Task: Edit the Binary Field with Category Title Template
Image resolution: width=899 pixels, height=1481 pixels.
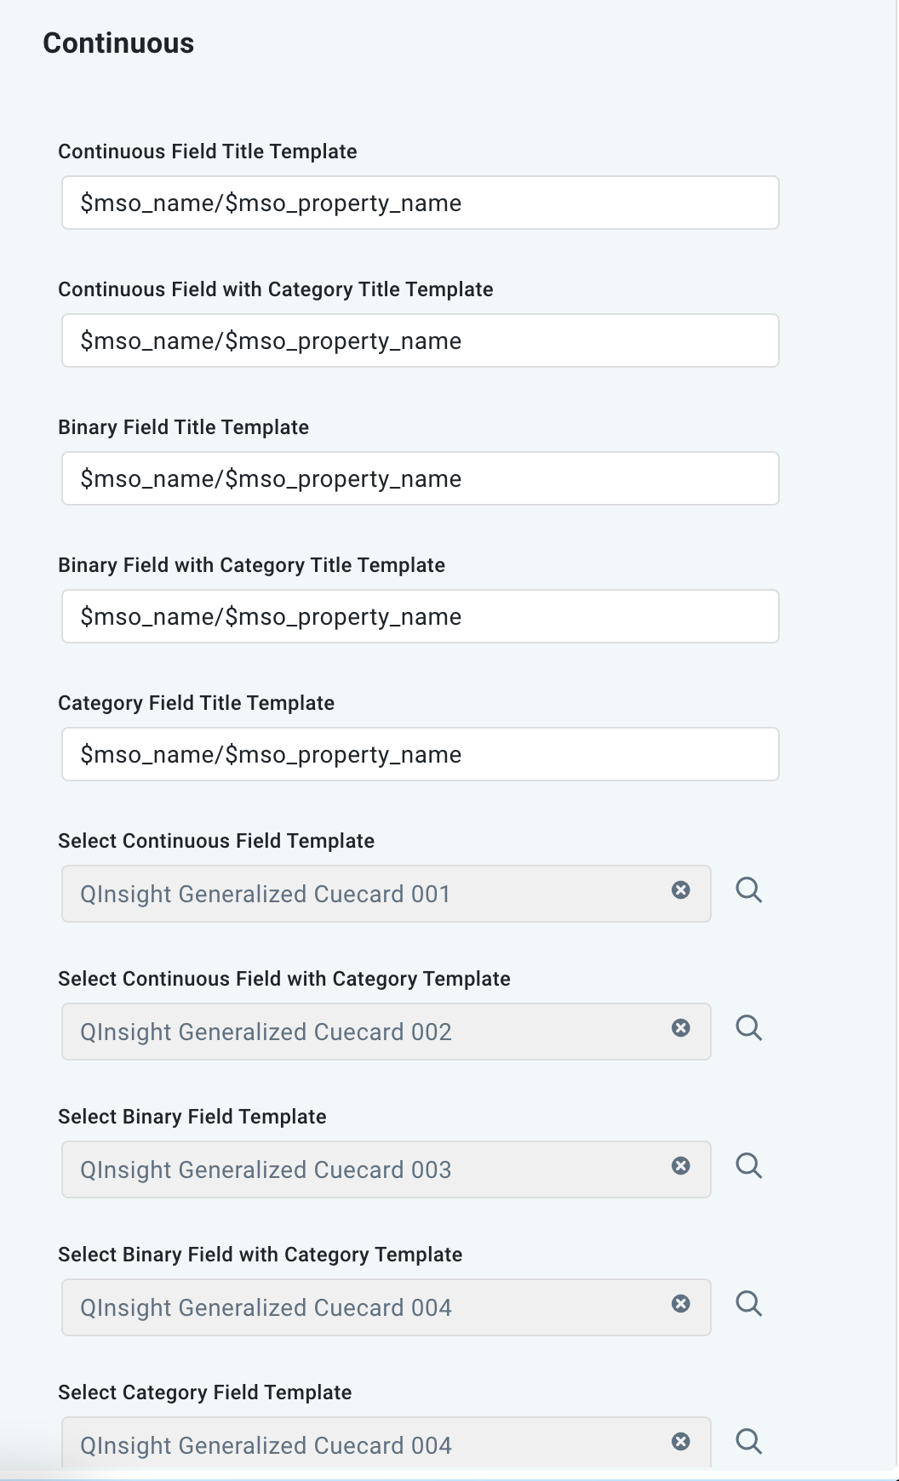Action: coord(420,616)
